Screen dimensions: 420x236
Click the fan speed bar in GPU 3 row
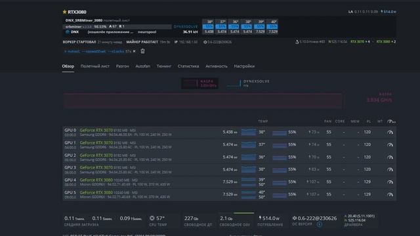(x=280, y=170)
